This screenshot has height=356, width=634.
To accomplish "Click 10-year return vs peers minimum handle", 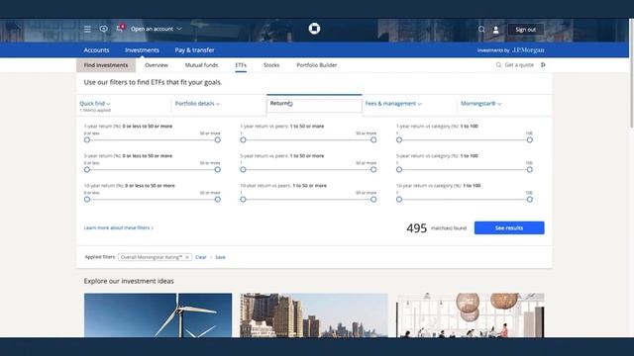I will (243, 200).
